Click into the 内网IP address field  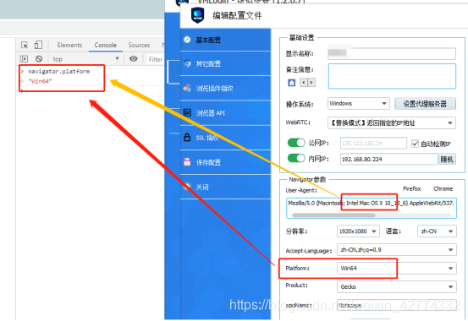click(x=389, y=159)
